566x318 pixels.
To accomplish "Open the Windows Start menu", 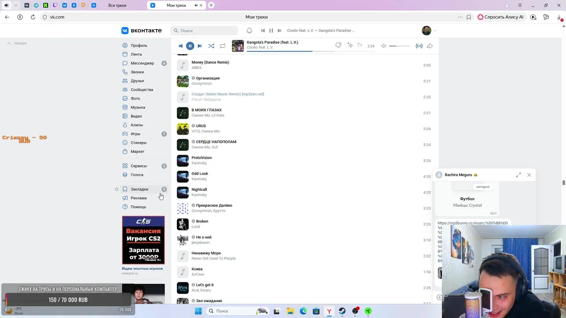I will coord(198,311).
